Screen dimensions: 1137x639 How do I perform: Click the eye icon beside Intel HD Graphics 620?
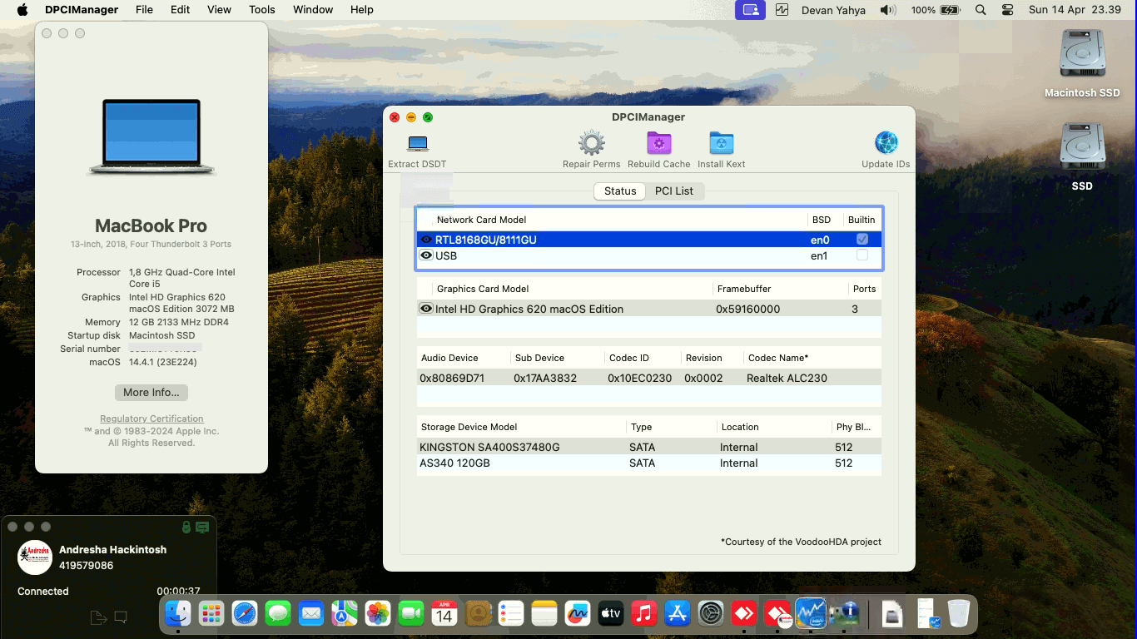coord(426,309)
